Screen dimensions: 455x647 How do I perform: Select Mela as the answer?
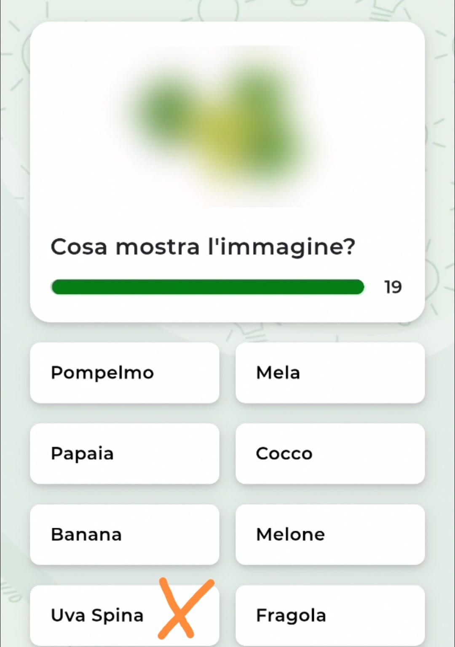330,373
